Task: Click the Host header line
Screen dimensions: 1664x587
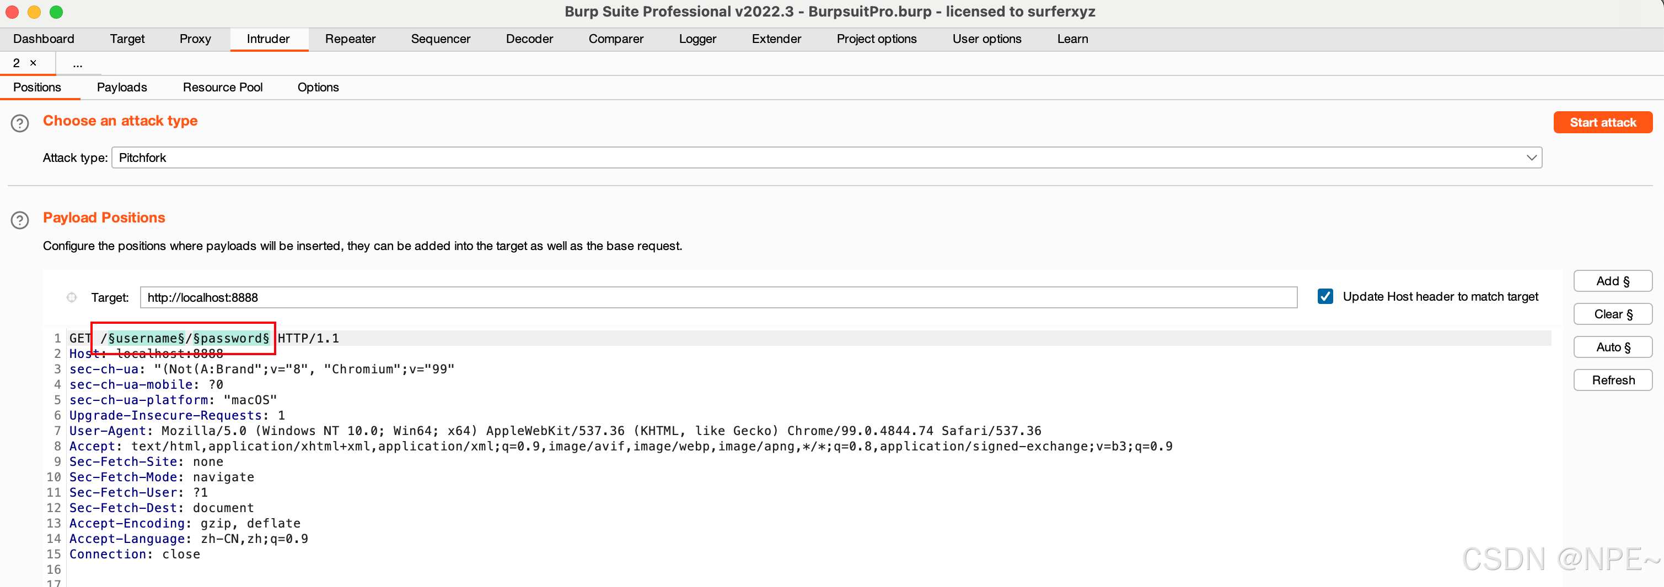Action: (146, 354)
